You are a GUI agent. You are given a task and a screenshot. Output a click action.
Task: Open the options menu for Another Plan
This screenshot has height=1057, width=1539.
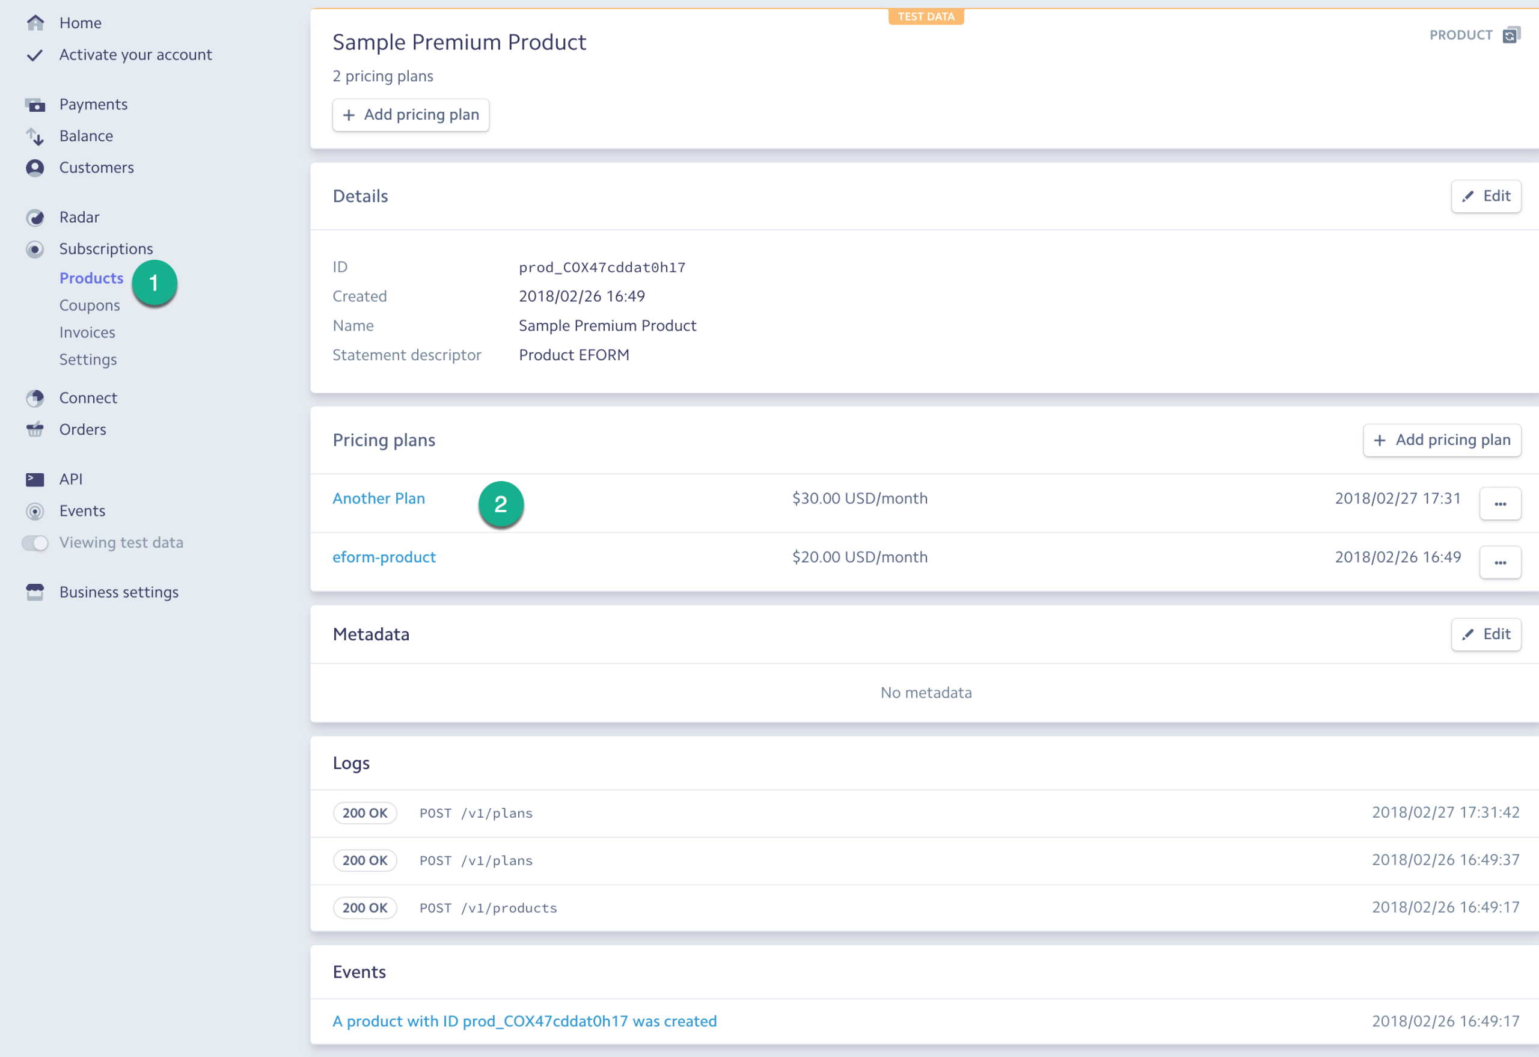click(x=1499, y=504)
